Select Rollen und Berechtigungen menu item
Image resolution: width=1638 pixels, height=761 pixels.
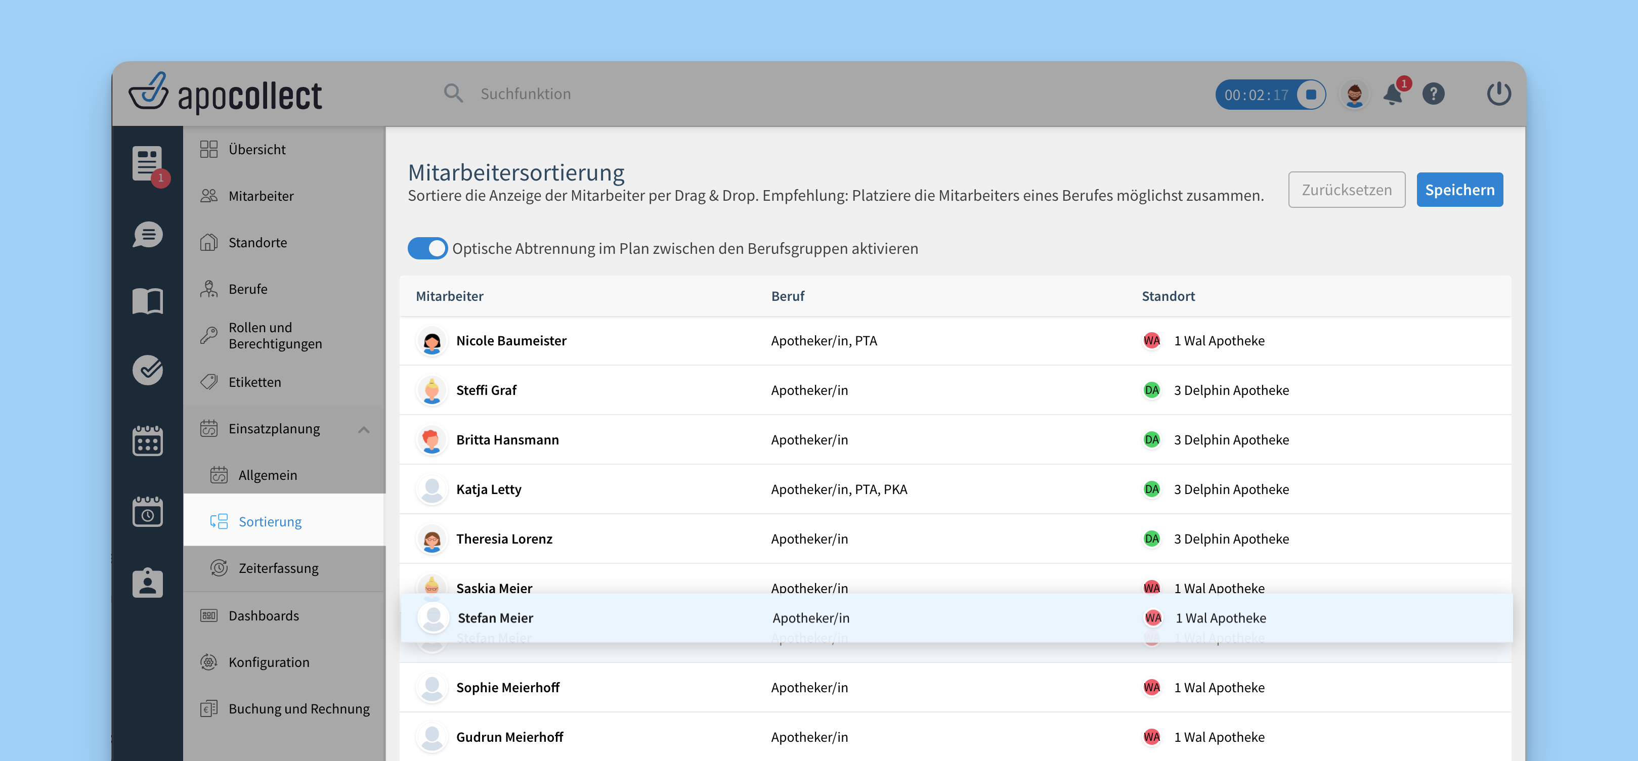pyautogui.click(x=275, y=335)
